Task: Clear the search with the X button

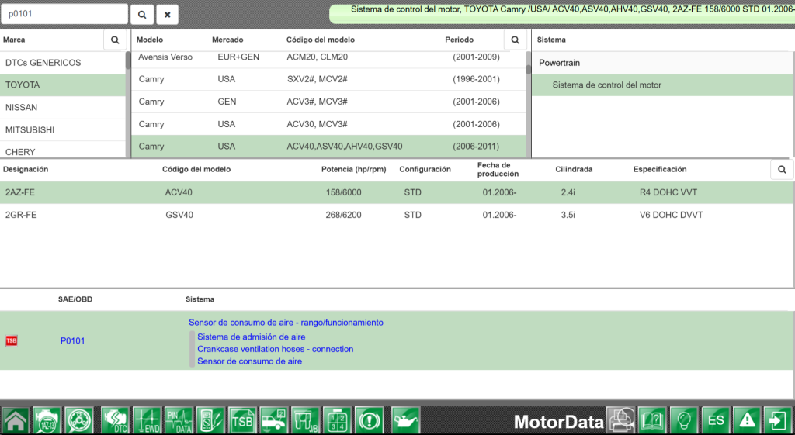Action: click(168, 15)
